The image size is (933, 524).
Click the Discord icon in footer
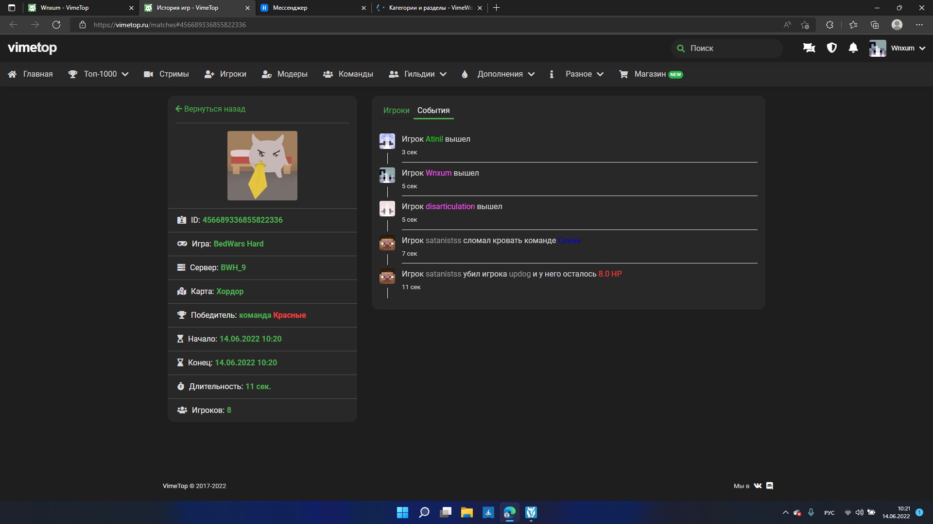coord(770,486)
